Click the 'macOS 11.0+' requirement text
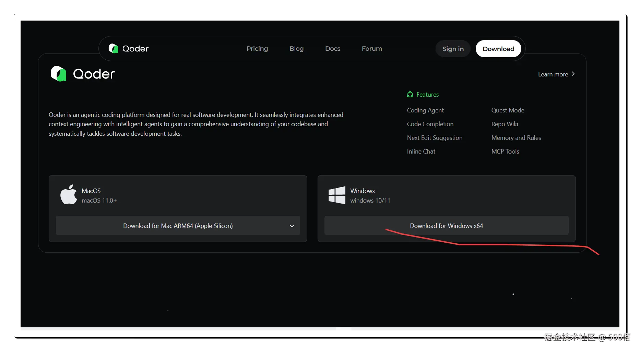This screenshot has height=351, width=640. pyautogui.click(x=99, y=201)
